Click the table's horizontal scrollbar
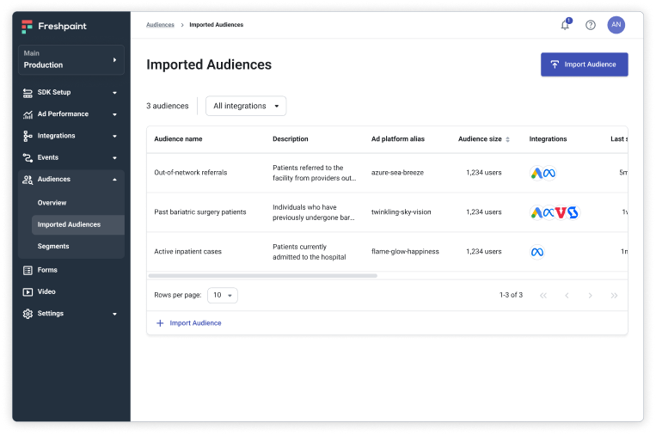The height and width of the screenshot is (435, 656). pyautogui.click(x=262, y=276)
